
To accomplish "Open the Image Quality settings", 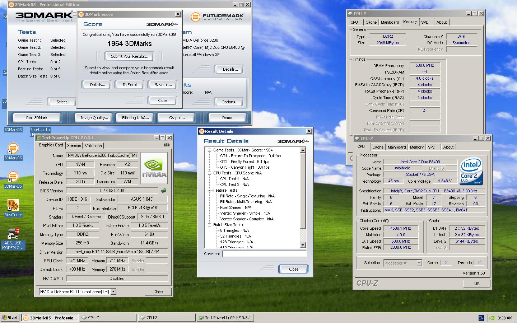I will 94,118.
